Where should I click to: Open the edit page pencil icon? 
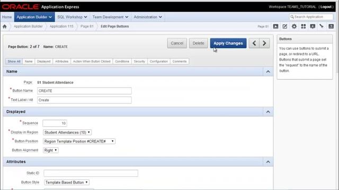285,26
